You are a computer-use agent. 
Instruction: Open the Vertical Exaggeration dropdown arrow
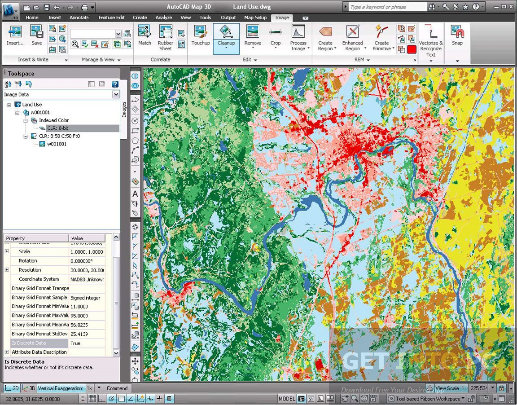[x=99, y=388]
